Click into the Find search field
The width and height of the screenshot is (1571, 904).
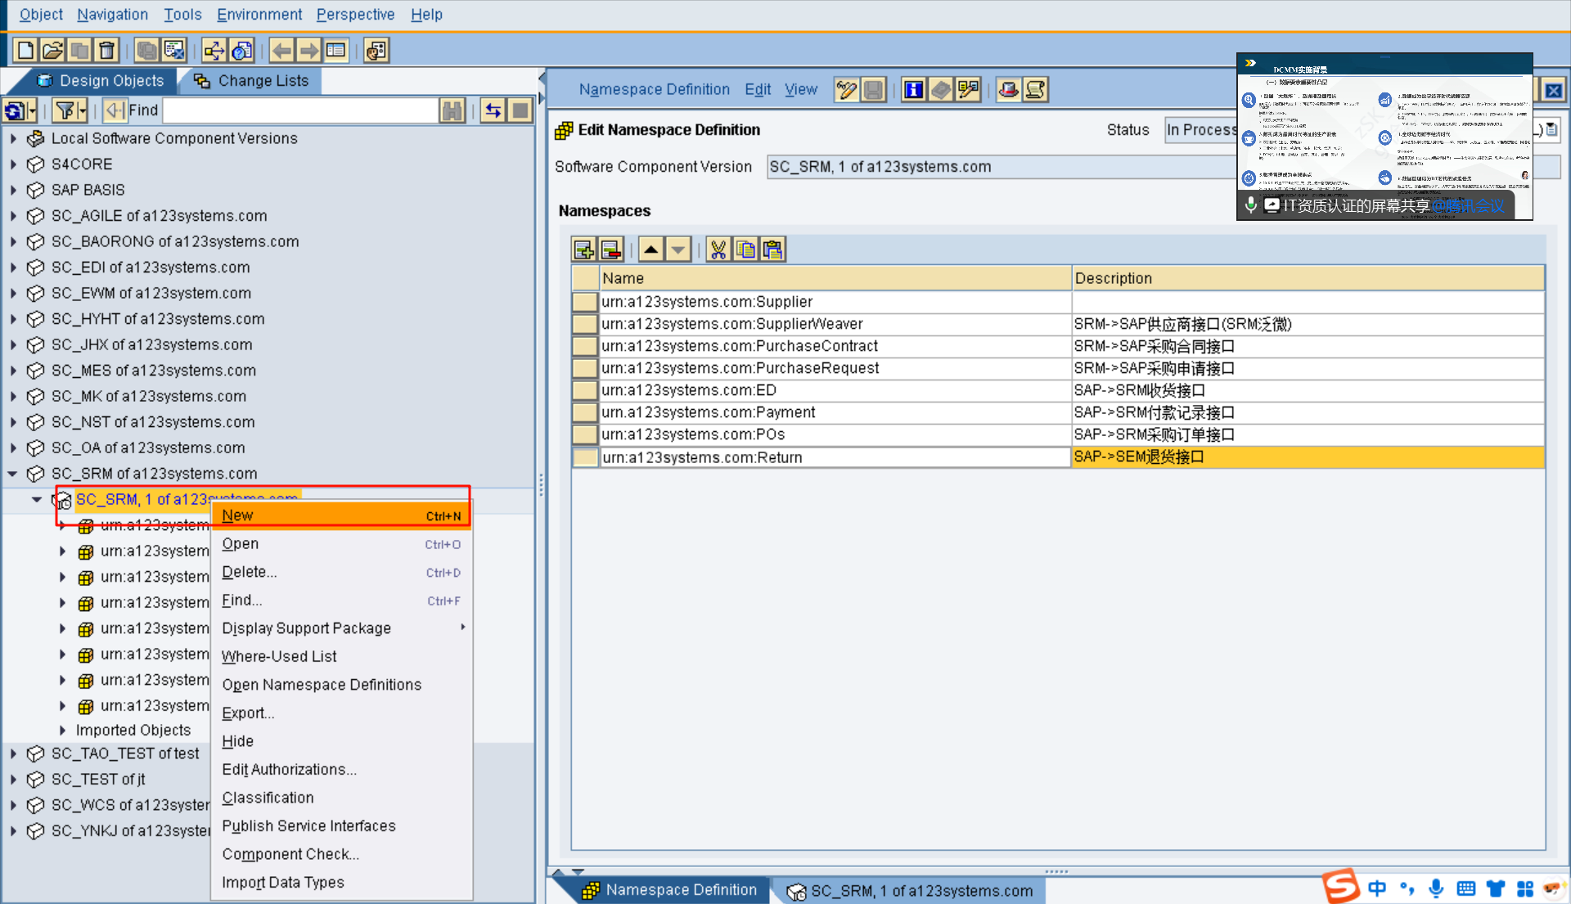[299, 110]
